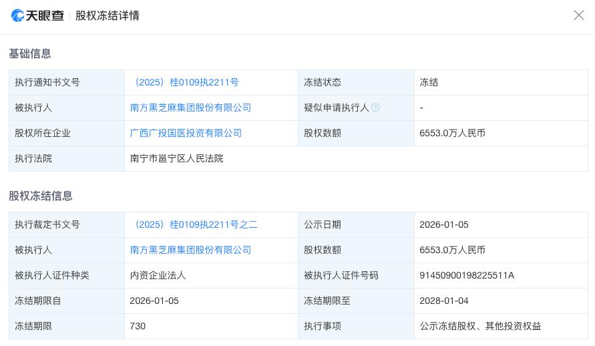Click the 疑似申请执行人 label
This screenshot has height=346, width=595.
click(x=336, y=108)
